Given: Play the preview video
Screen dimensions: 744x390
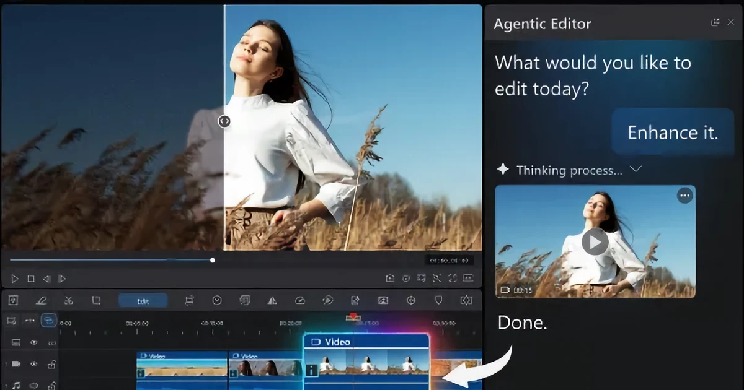Looking at the screenshot, I should coord(15,279).
